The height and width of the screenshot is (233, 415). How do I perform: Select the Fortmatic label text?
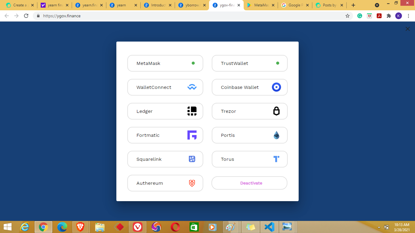coord(148,135)
